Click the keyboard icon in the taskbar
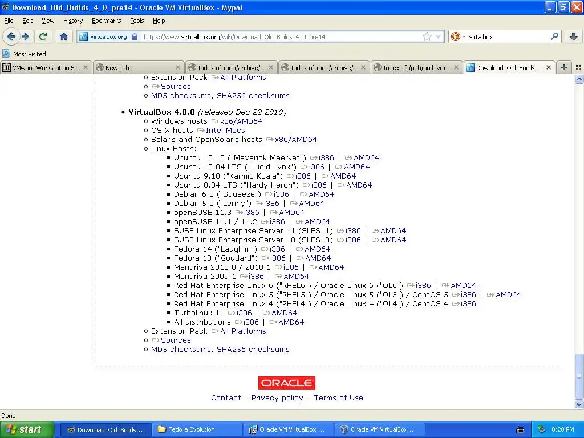This screenshot has width=584, height=438. click(x=520, y=430)
